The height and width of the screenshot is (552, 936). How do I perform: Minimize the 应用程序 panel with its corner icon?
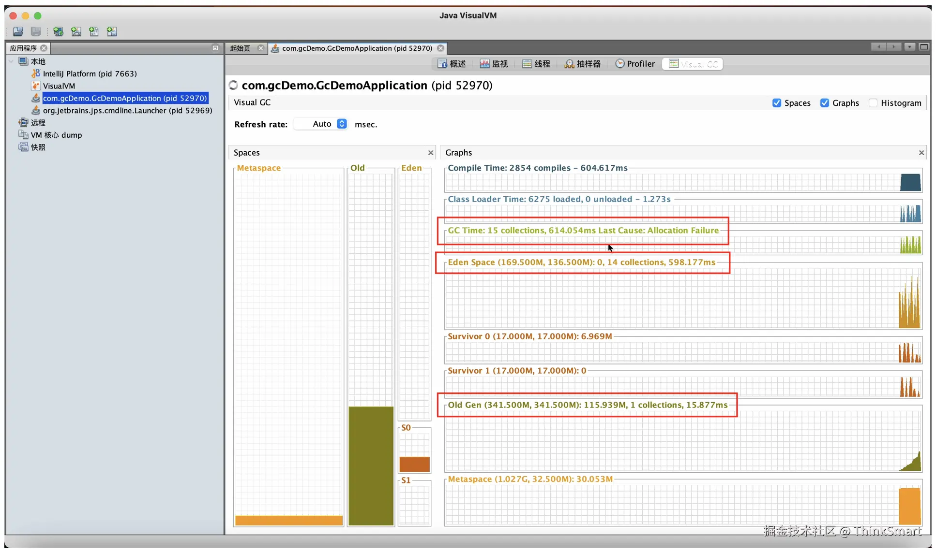click(215, 48)
